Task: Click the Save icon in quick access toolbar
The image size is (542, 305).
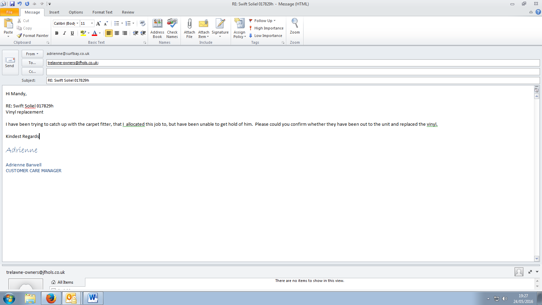Action: (x=12, y=4)
